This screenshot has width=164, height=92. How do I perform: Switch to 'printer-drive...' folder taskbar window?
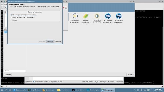pyautogui.click(x=63, y=90)
